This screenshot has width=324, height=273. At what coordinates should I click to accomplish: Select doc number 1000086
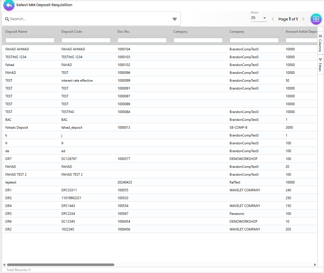coord(124,104)
